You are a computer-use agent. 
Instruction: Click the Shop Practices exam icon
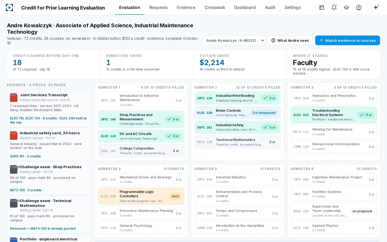14,169
